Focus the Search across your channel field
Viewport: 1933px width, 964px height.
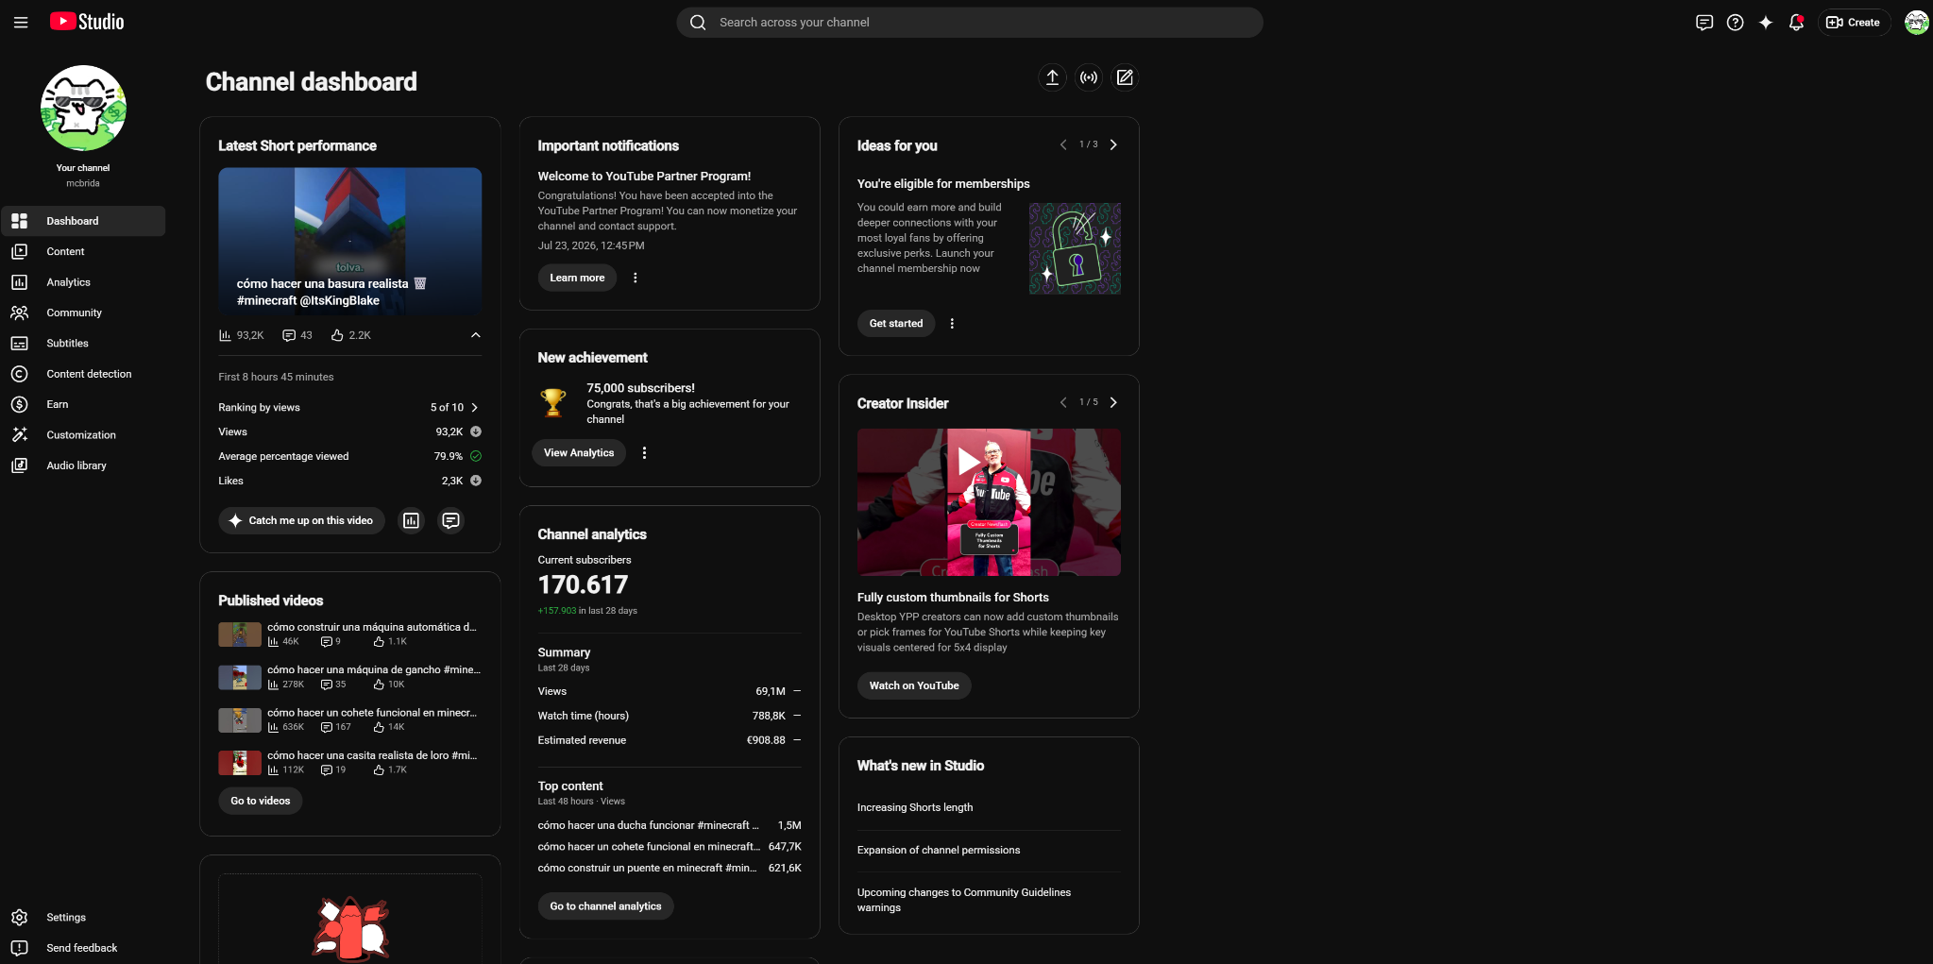click(x=970, y=23)
